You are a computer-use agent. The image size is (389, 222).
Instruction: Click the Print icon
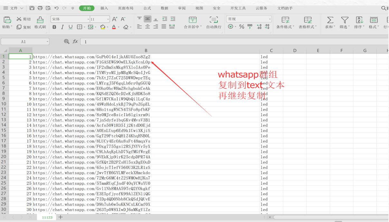pos(40,8)
